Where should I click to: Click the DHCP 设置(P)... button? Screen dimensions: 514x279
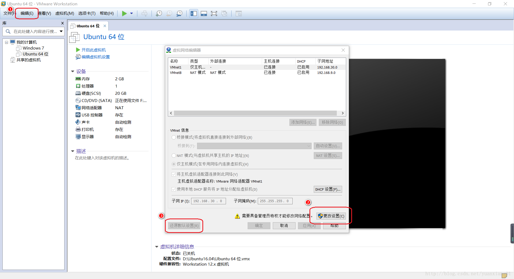click(328, 189)
